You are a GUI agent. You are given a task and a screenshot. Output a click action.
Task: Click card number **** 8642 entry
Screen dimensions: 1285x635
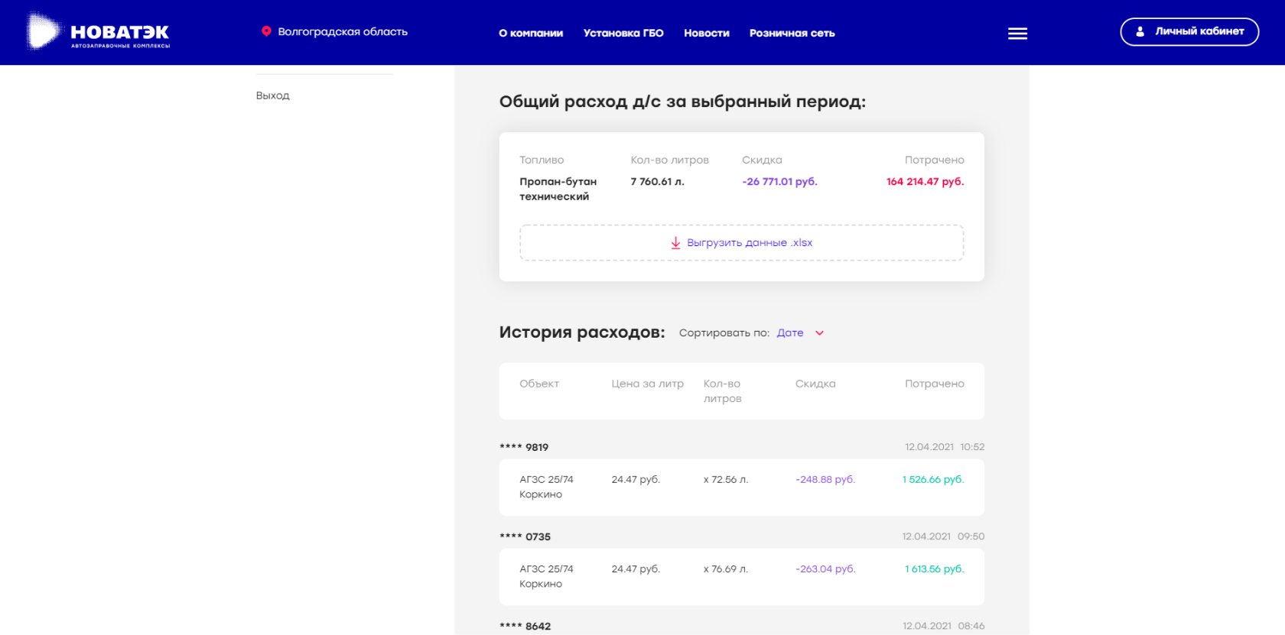pos(525,626)
